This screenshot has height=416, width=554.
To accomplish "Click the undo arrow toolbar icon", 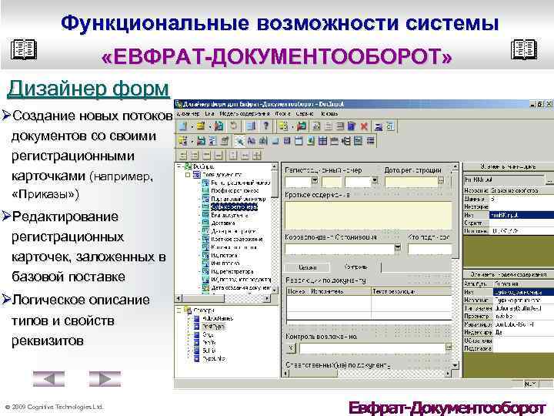I will pyautogui.click(x=234, y=126).
